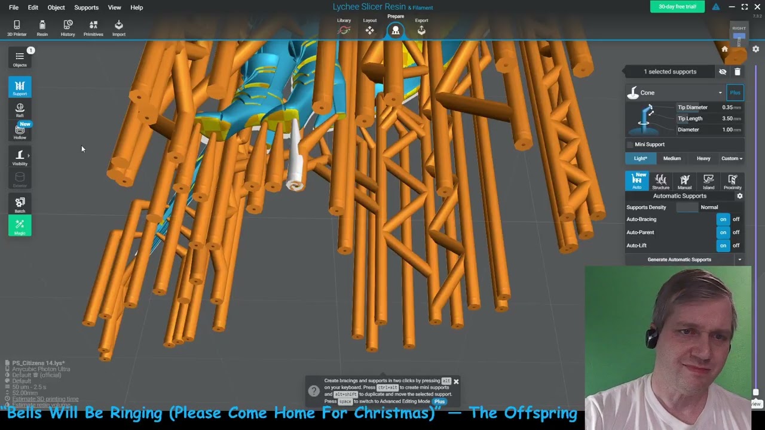Image resolution: width=765 pixels, height=430 pixels.
Task: Open application settings gear at top right
Action: click(755, 49)
